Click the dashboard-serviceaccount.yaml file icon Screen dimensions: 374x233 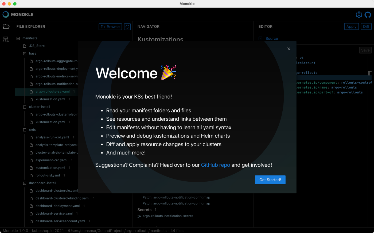pos(31,221)
